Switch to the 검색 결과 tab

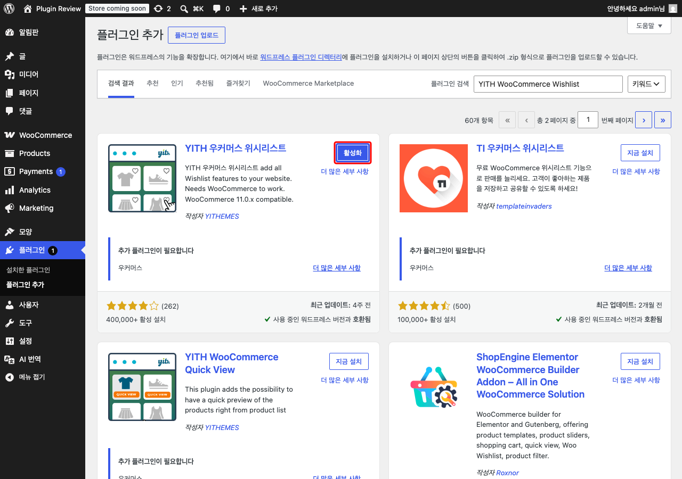[x=121, y=84]
